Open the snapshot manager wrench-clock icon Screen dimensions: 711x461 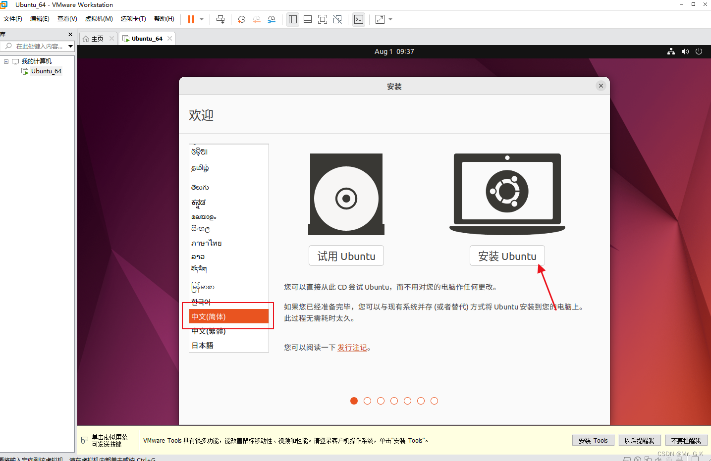click(272, 19)
